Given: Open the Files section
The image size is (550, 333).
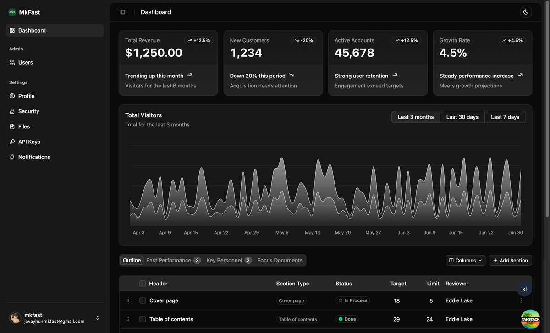Looking at the screenshot, I should point(24,126).
